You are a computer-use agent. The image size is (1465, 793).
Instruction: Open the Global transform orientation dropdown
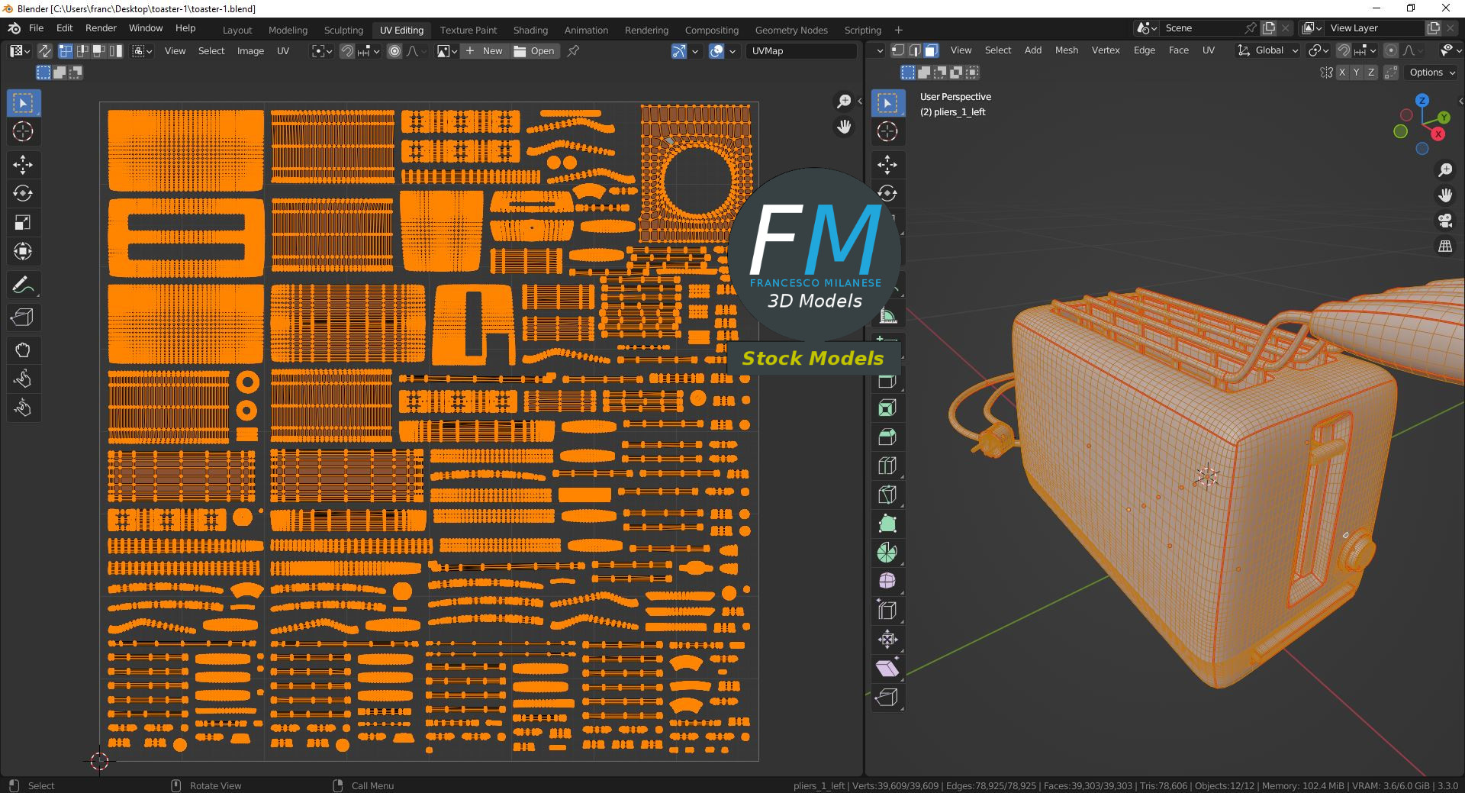pyautogui.click(x=1267, y=50)
